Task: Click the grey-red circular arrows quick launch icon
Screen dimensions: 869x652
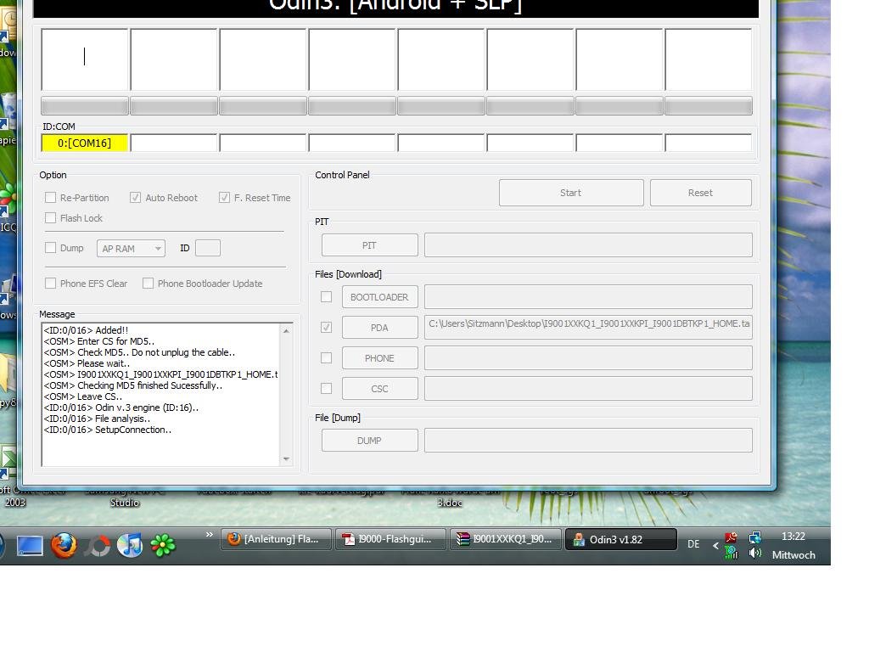Action: pyautogui.click(x=97, y=546)
